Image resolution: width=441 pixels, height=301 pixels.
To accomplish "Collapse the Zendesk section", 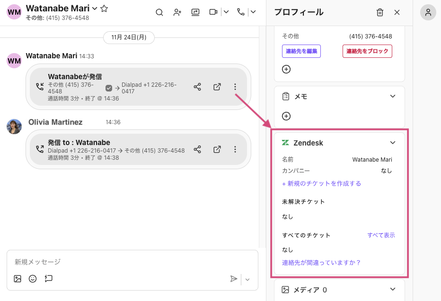I will [392, 143].
